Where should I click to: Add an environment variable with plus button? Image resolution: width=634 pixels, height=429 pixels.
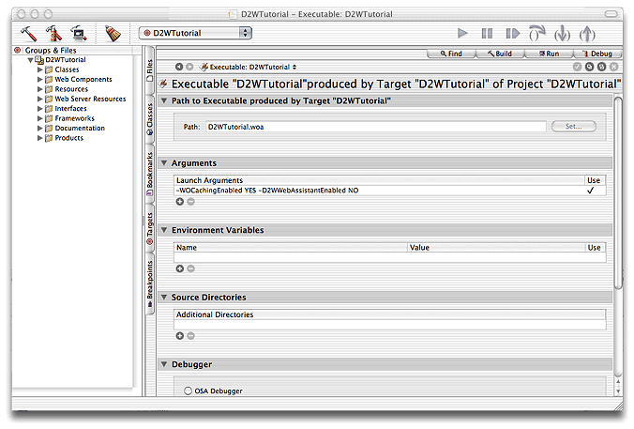pos(180,268)
